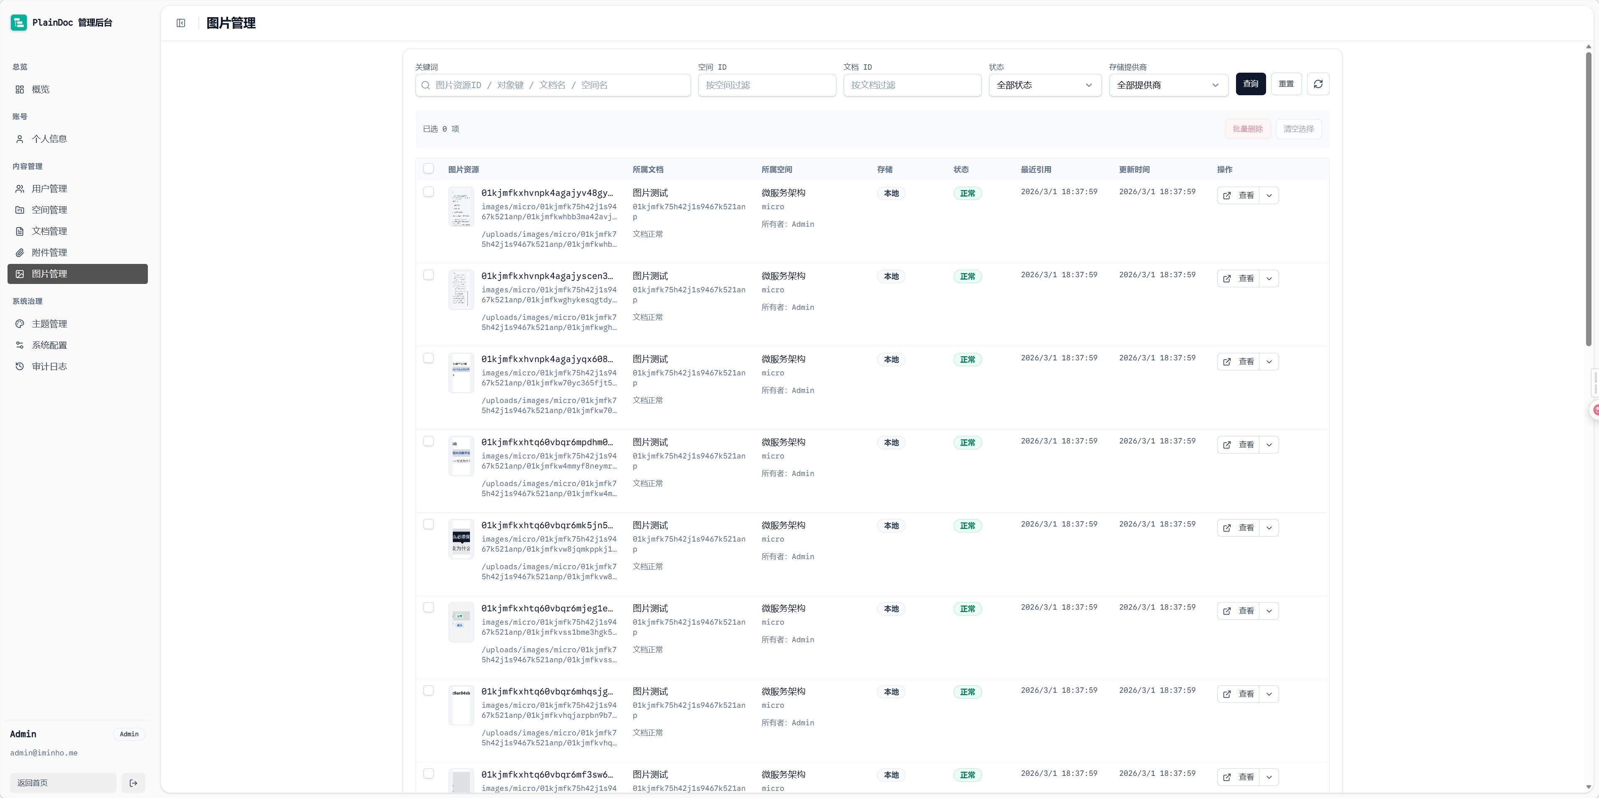
Task: Click the 查询 search button
Action: pyautogui.click(x=1250, y=84)
